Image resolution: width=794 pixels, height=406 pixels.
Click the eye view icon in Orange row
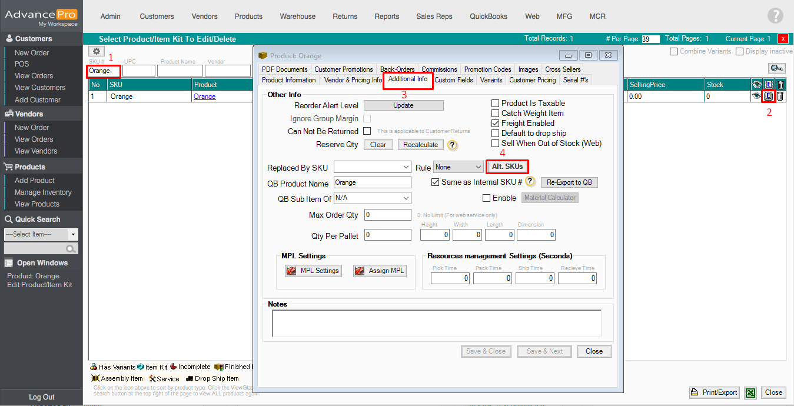[x=756, y=96]
